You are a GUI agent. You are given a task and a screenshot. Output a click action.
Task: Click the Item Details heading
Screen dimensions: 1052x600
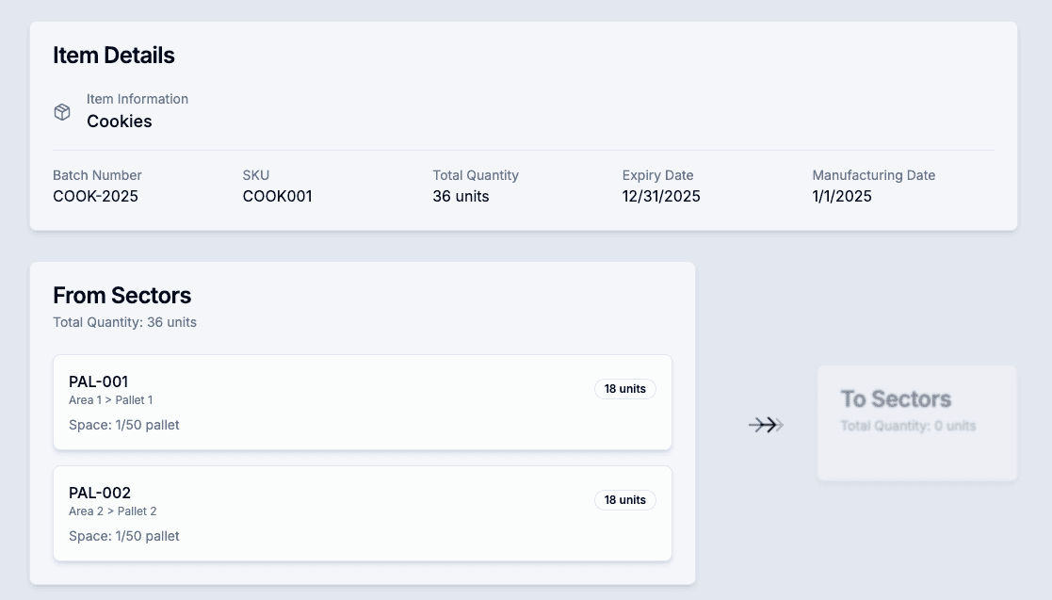point(114,56)
